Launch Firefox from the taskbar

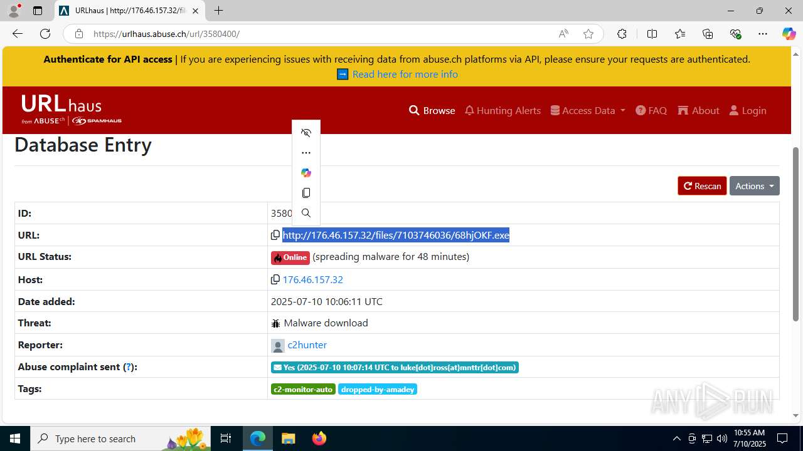coord(319,438)
